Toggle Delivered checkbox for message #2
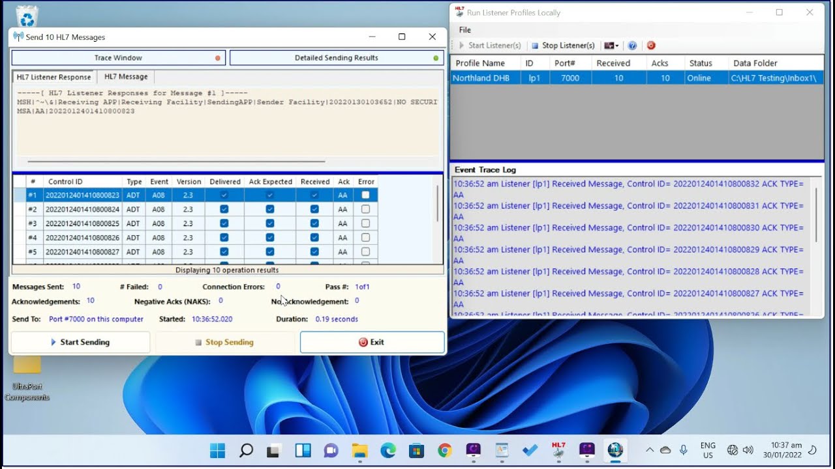This screenshot has width=835, height=469. pos(224,209)
